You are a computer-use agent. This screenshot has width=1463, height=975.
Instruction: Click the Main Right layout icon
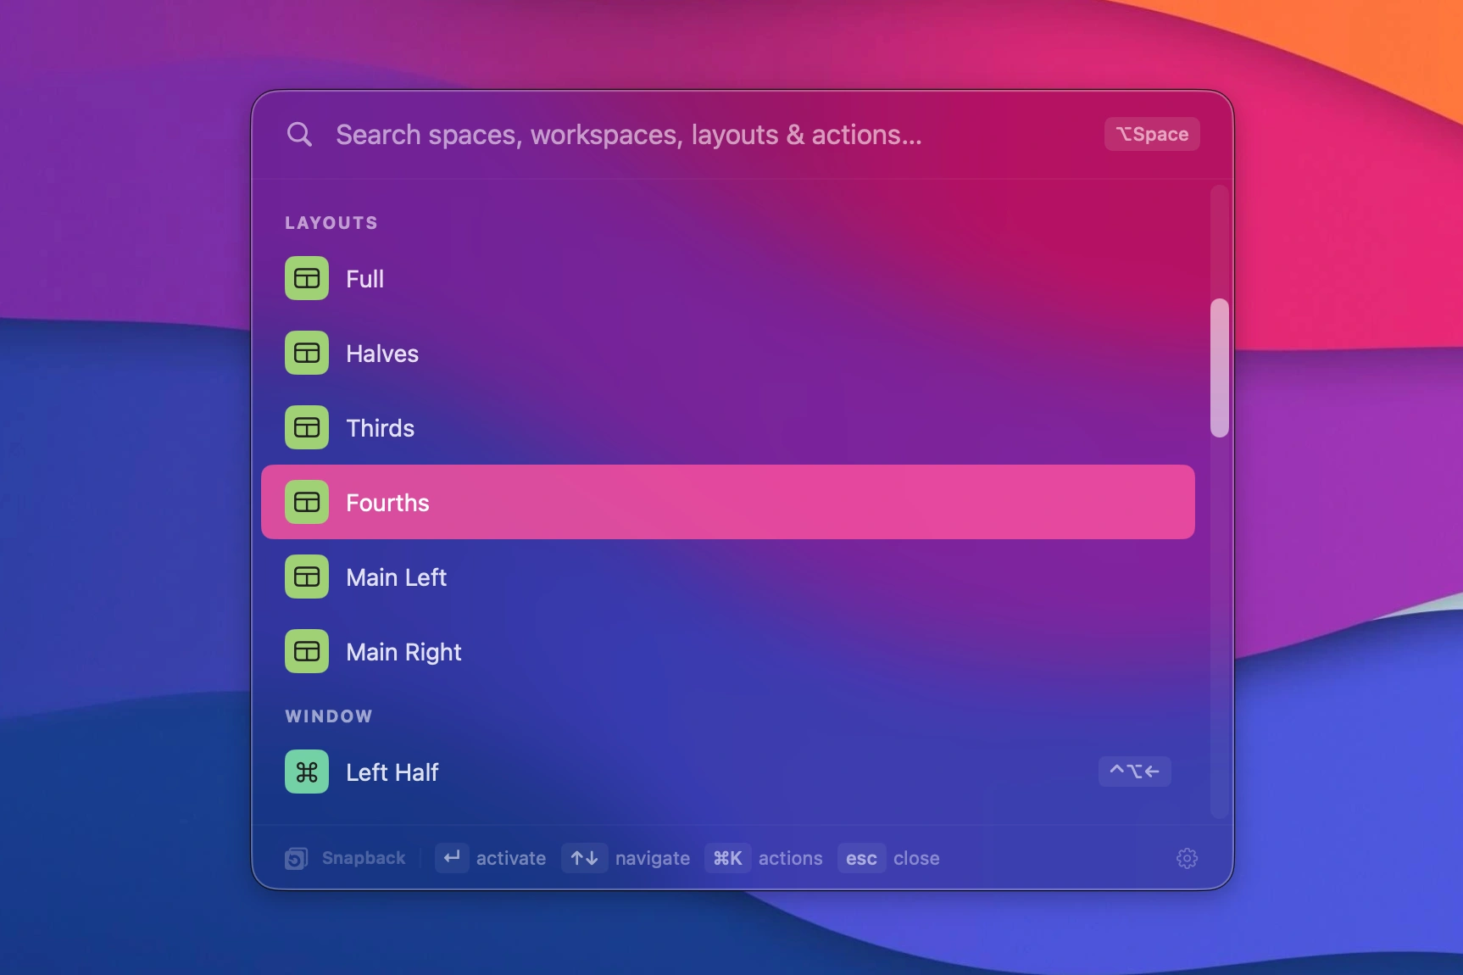pyautogui.click(x=307, y=651)
